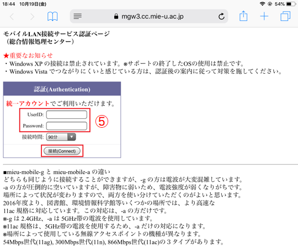Viewport: 298px width, 250px height.
Task: Tap the 認証(Authentication) header bar
Action: tap(62, 89)
